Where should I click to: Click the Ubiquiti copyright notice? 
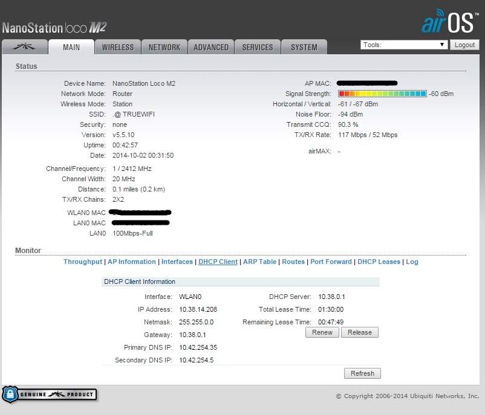(408, 396)
